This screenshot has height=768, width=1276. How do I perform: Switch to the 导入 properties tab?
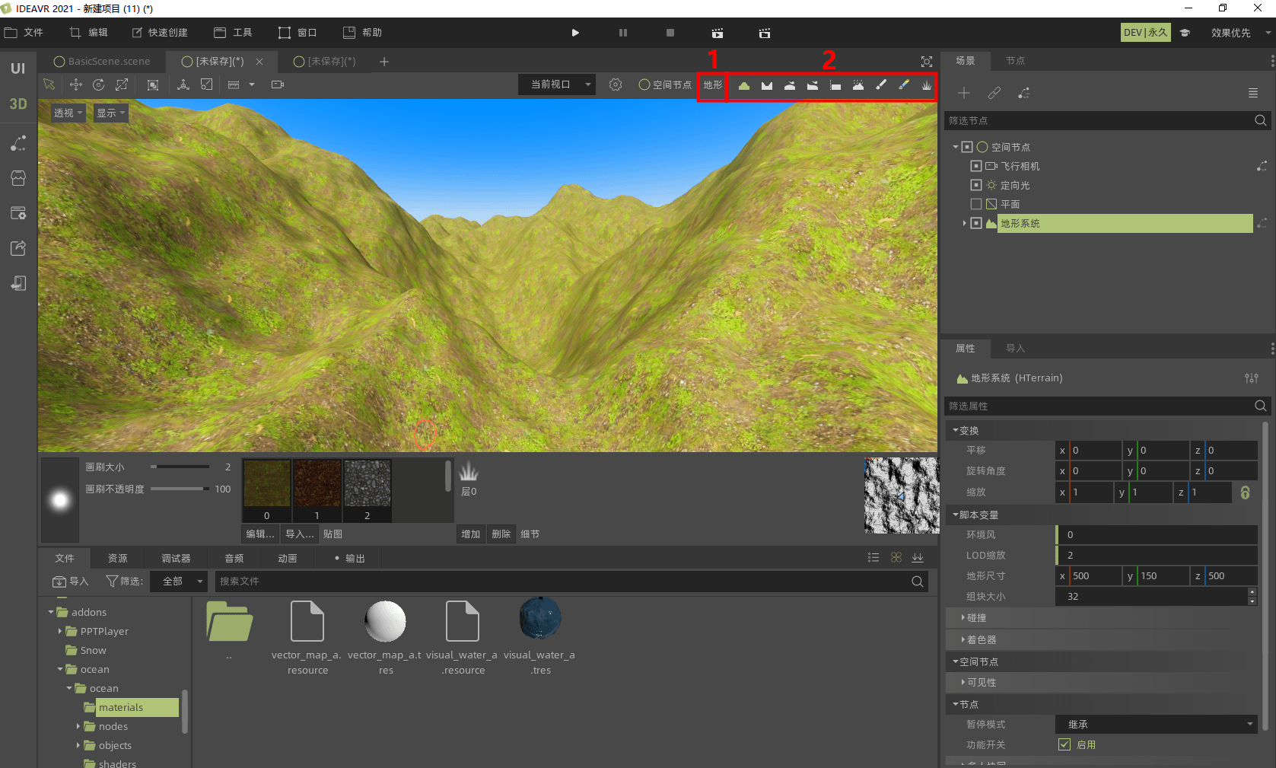1015,349
